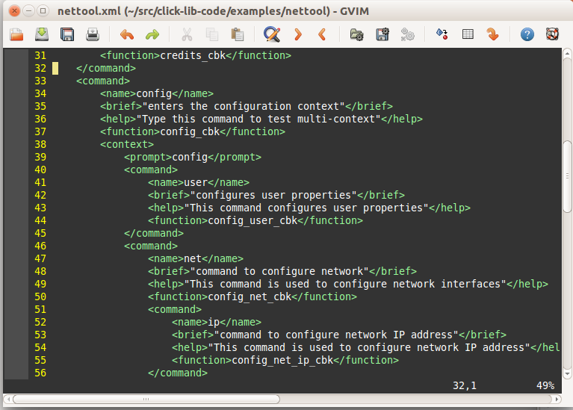Undo the last change
Image resolution: width=573 pixels, height=410 pixels.
click(127, 34)
